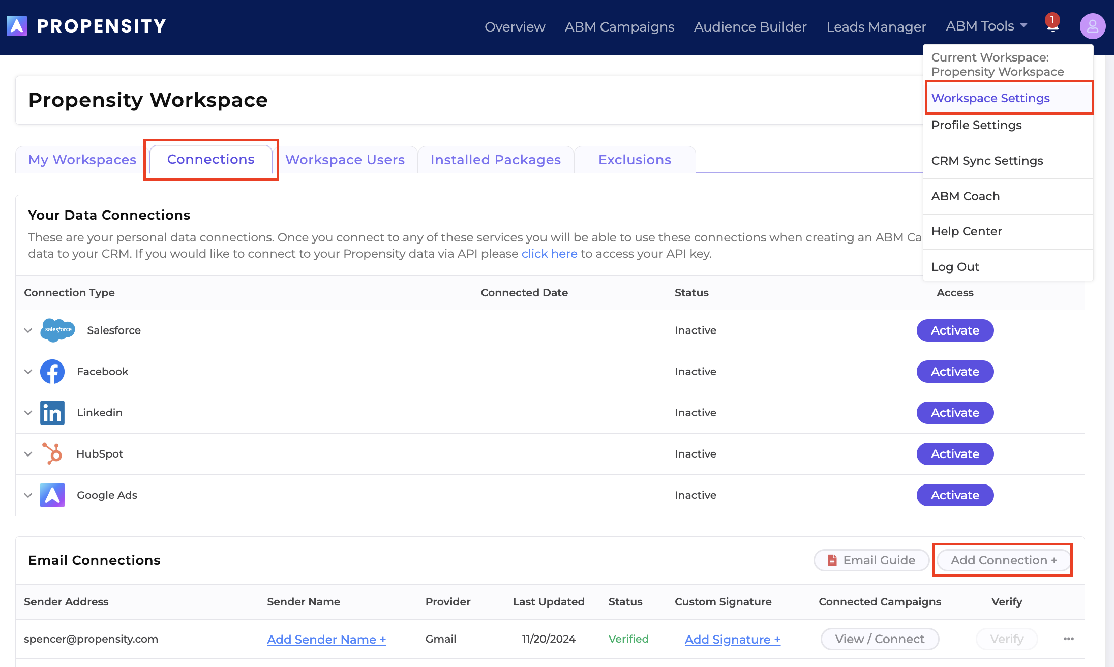The height and width of the screenshot is (667, 1114).
Task: Activate the Salesforce connection
Action: pos(955,330)
